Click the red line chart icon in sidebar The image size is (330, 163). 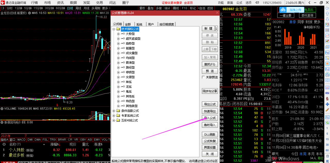tap(327, 35)
